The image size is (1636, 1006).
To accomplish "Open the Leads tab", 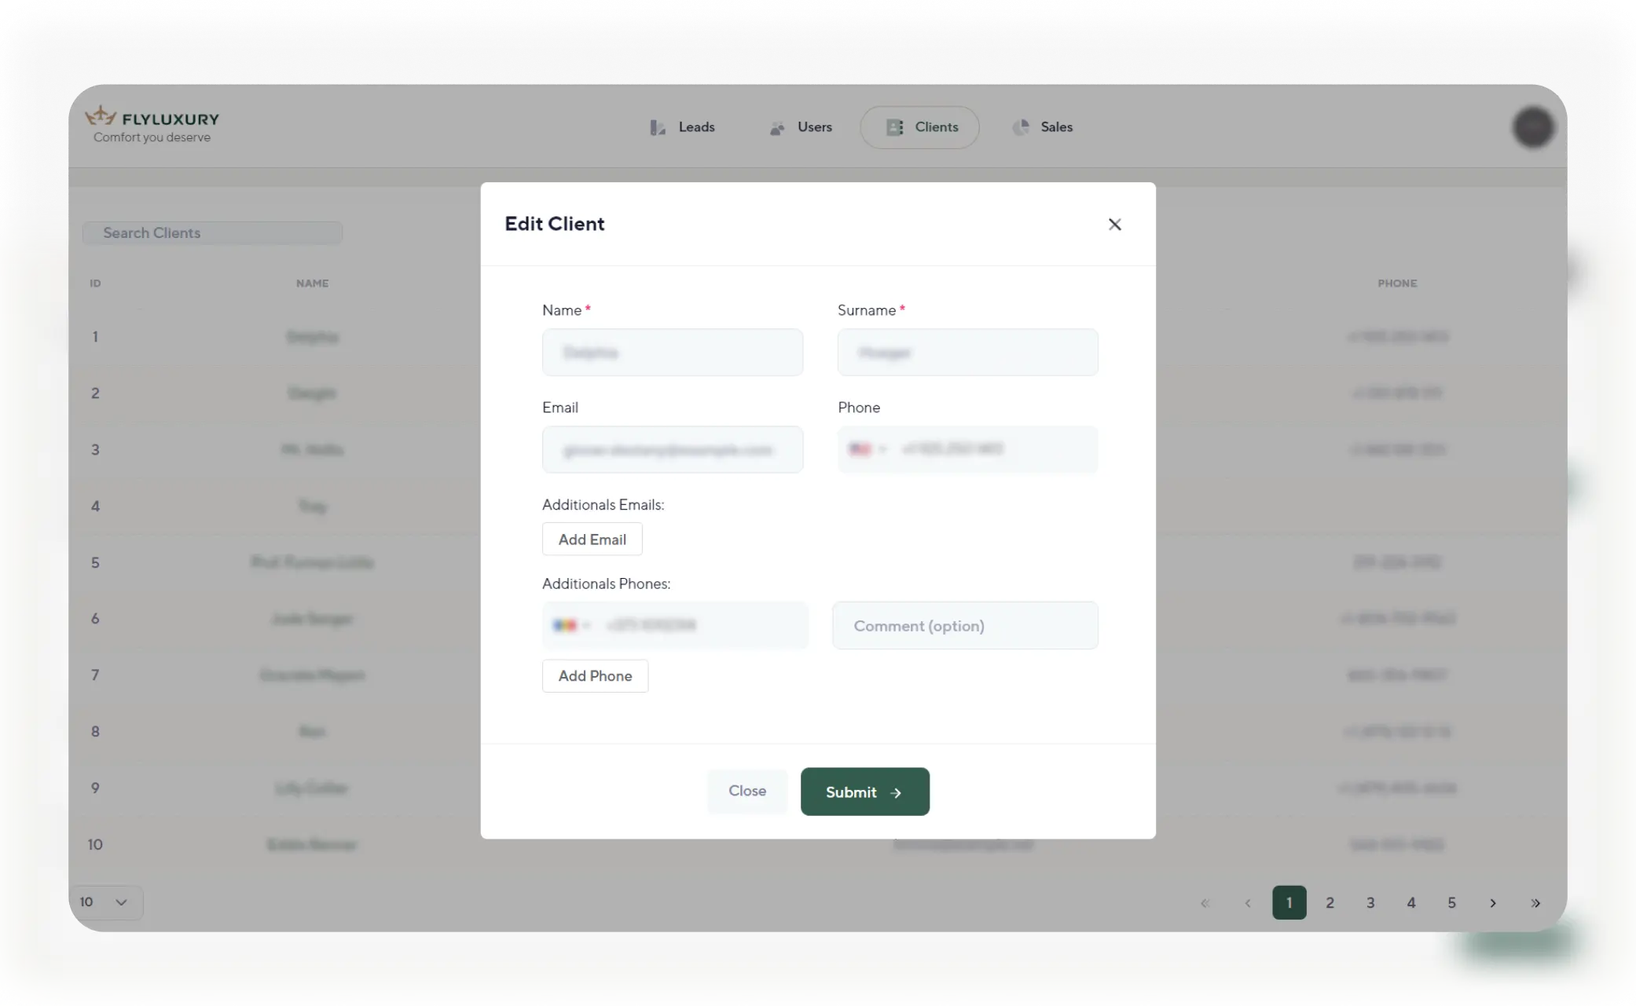I will (x=683, y=127).
